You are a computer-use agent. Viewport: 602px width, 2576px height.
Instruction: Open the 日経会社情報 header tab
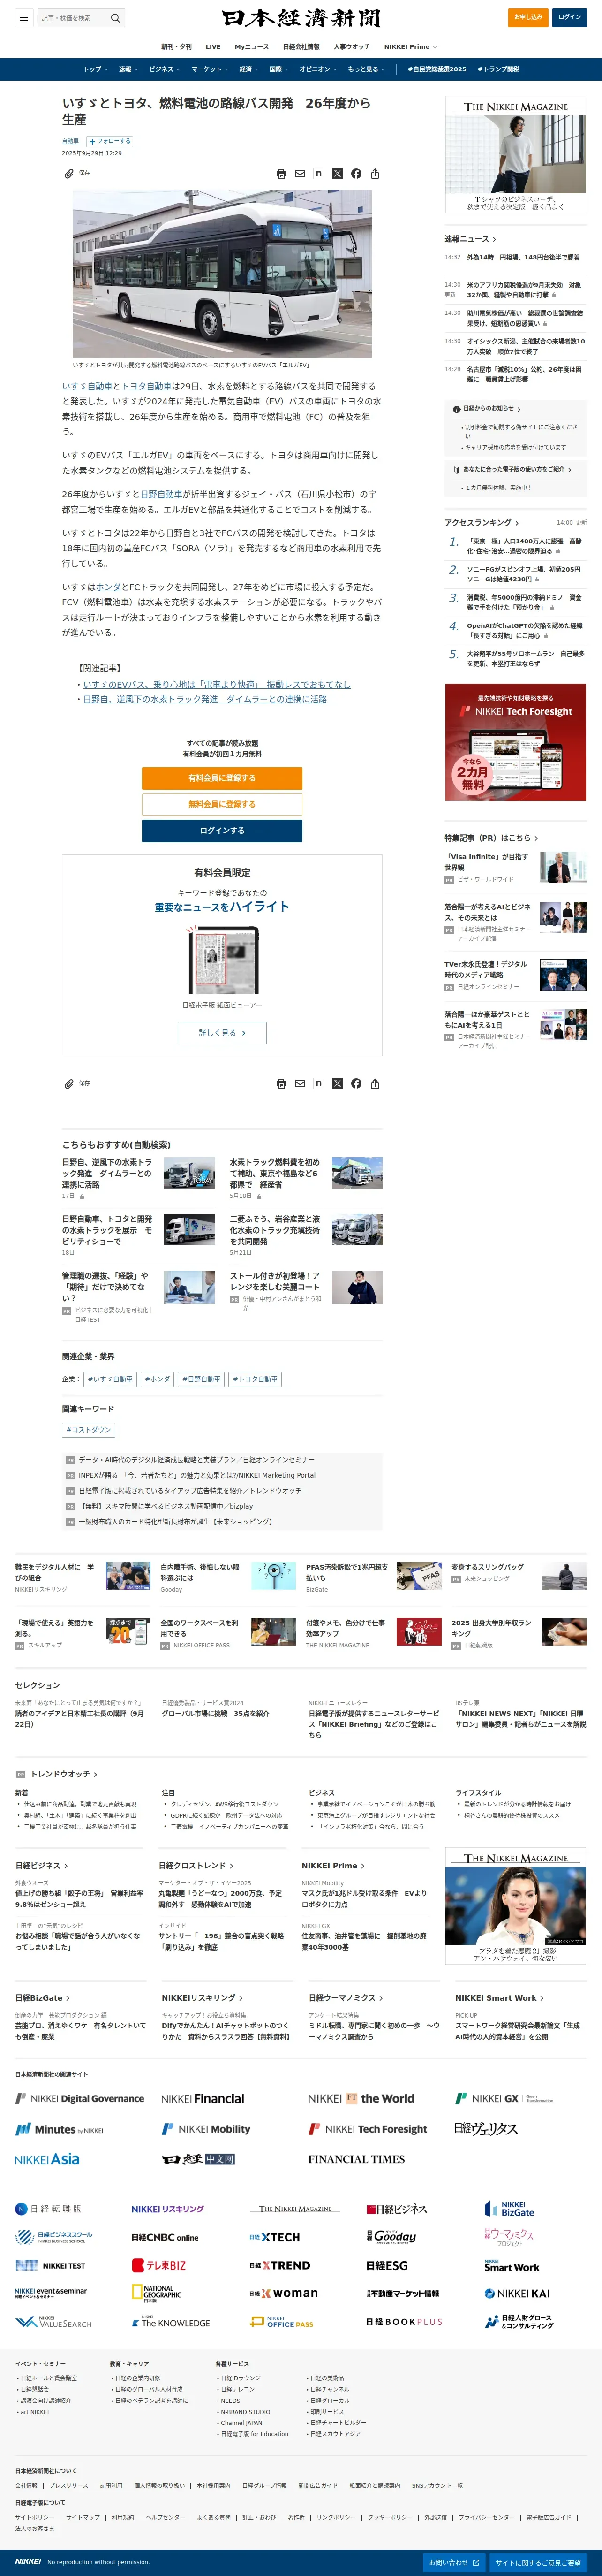(301, 46)
